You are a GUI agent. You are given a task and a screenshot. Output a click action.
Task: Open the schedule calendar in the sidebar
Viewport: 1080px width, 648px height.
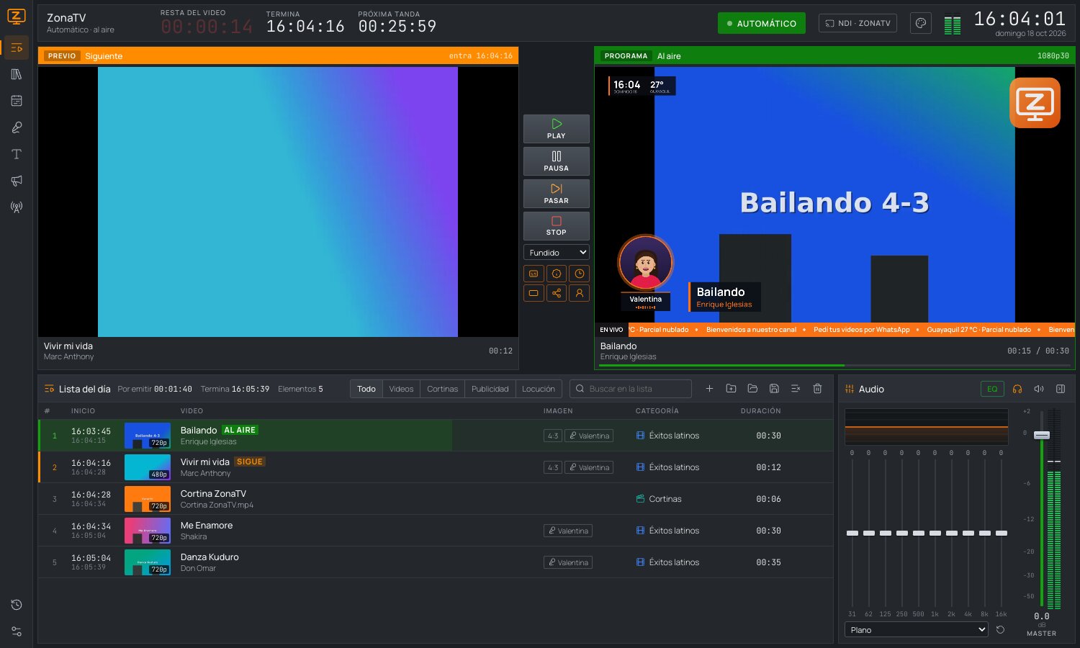(17, 101)
